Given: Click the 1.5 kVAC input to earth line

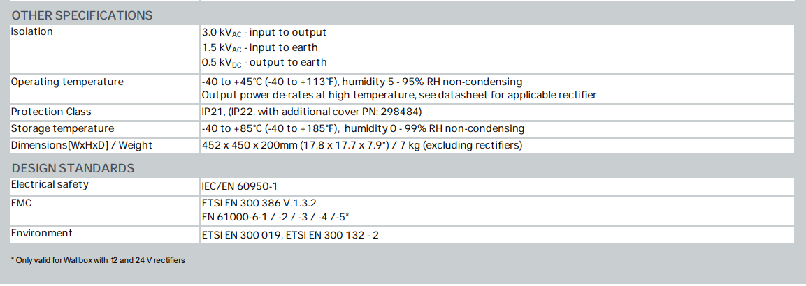Looking at the screenshot, I should click(259, 48).
